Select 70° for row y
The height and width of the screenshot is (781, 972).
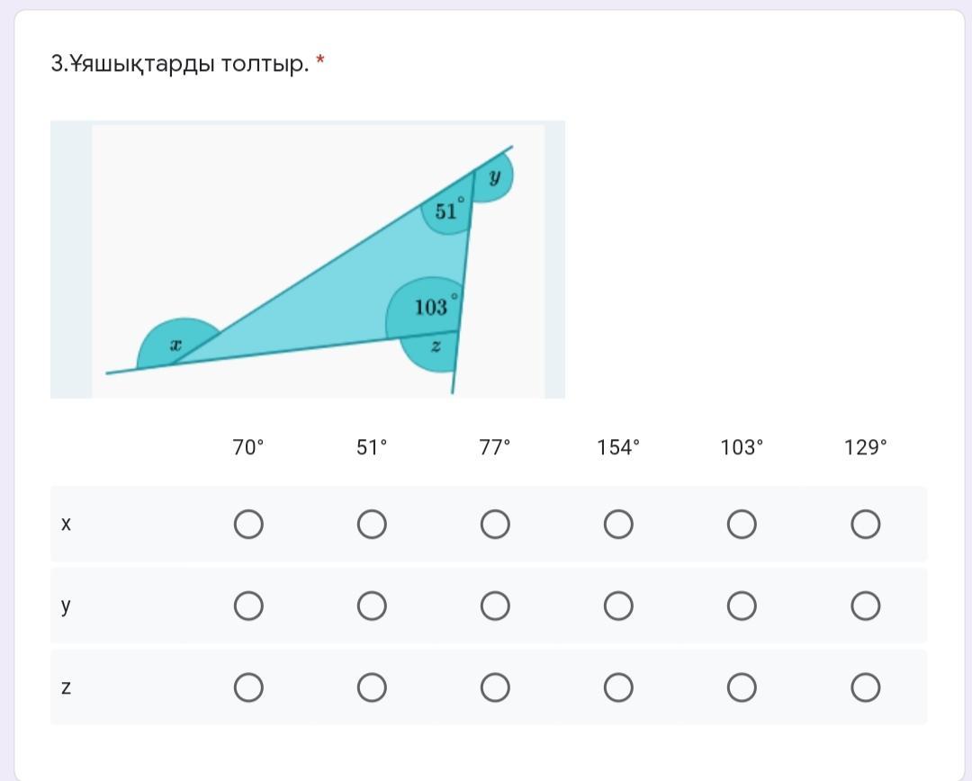248,606
